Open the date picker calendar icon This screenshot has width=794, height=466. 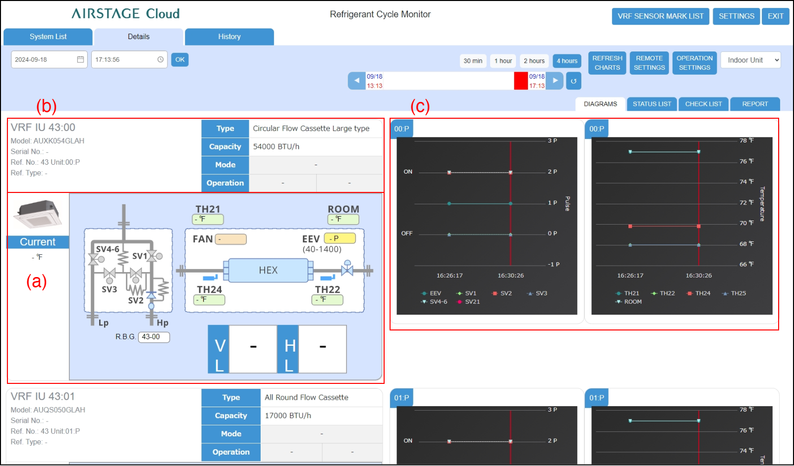[80, 60]
